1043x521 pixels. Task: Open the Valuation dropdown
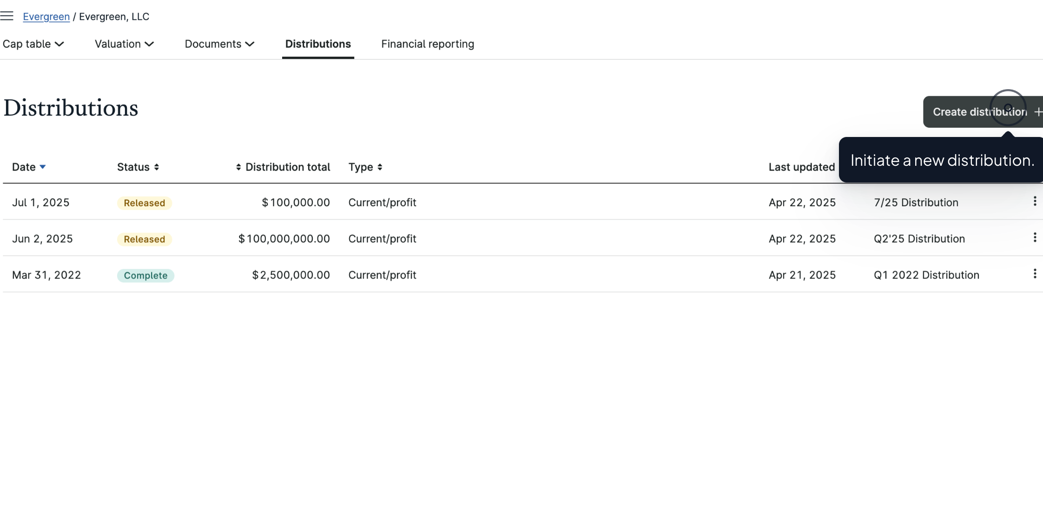[123, 44]
